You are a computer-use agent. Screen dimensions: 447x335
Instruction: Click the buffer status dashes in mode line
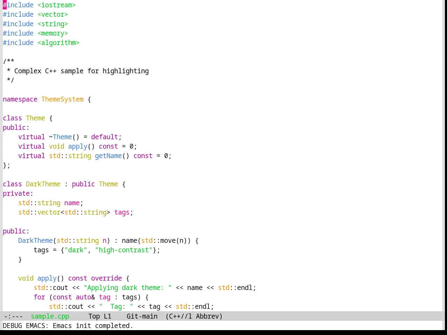point(13,316)
